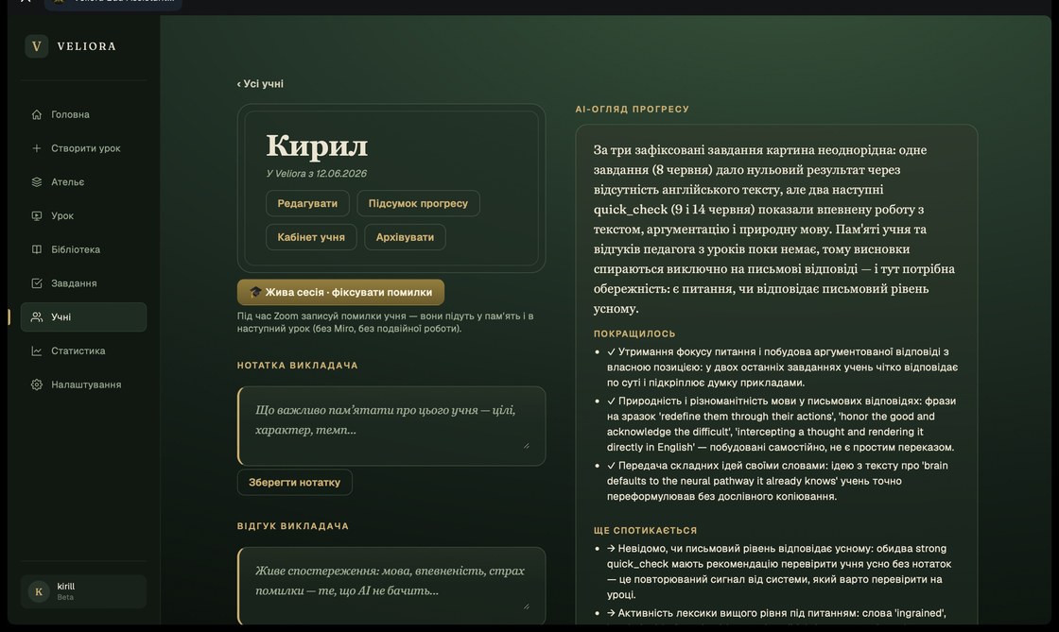Viewport: 1059px width, 632px height.
Task: Click the summary paragraph За три зафіксовані завдання
Action: tap(774, 230)
